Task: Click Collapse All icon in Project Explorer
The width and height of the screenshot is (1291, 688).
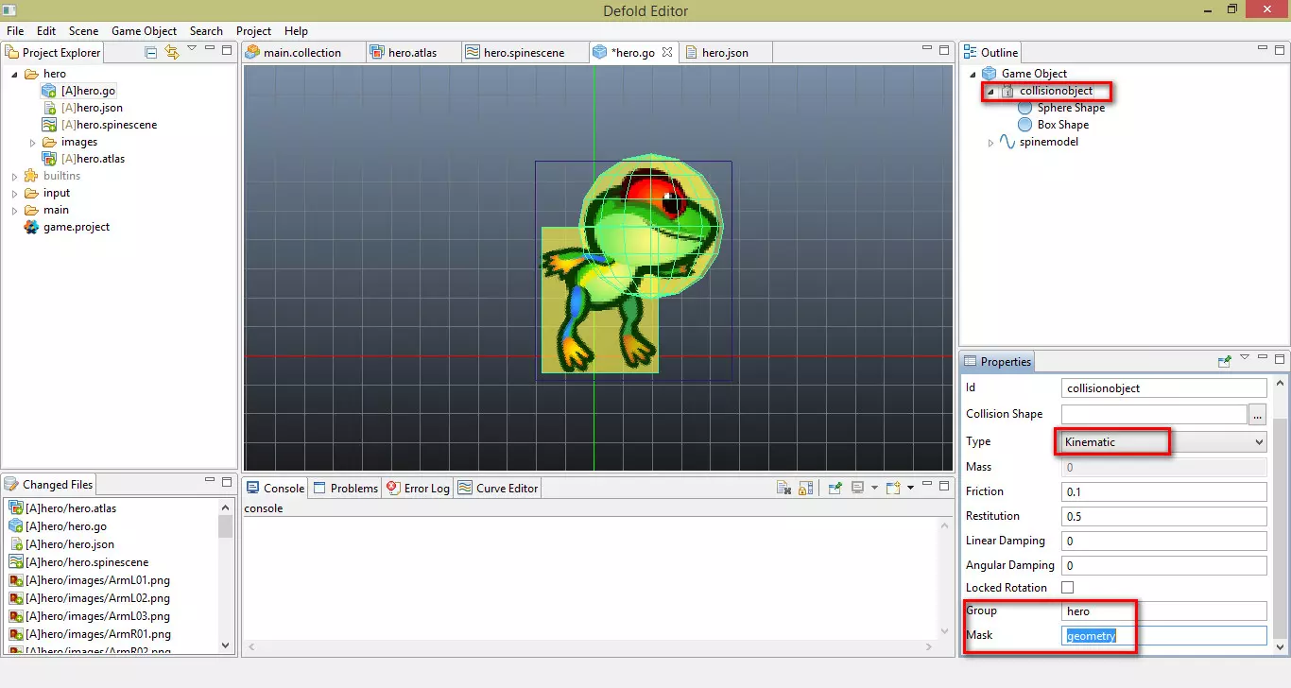Action: click(x=151, y=53)
